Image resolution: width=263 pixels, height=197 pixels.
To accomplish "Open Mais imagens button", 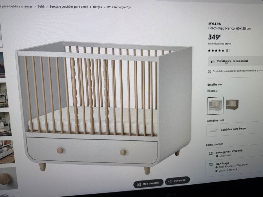I will [148, 183].
